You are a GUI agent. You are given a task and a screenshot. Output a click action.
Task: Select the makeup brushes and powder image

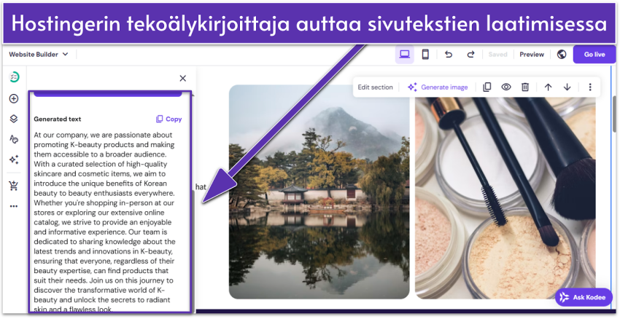505,197
